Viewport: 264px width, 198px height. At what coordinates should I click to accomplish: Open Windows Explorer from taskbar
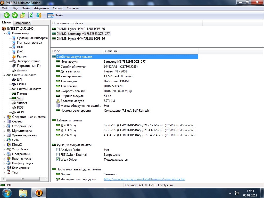tap(23, 193)
